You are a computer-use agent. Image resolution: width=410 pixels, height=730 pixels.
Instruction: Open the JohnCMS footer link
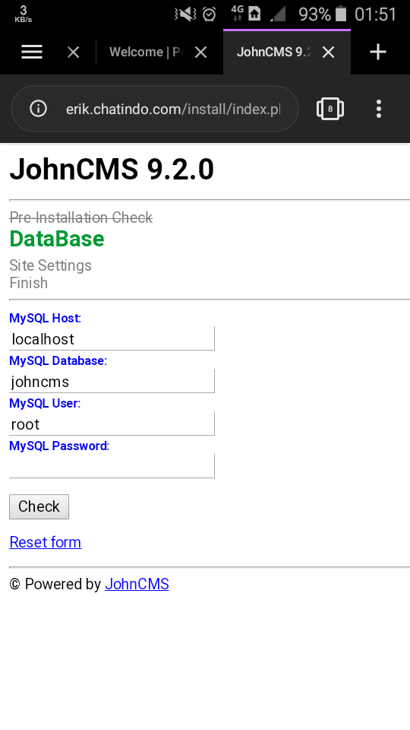coord(137,584)
